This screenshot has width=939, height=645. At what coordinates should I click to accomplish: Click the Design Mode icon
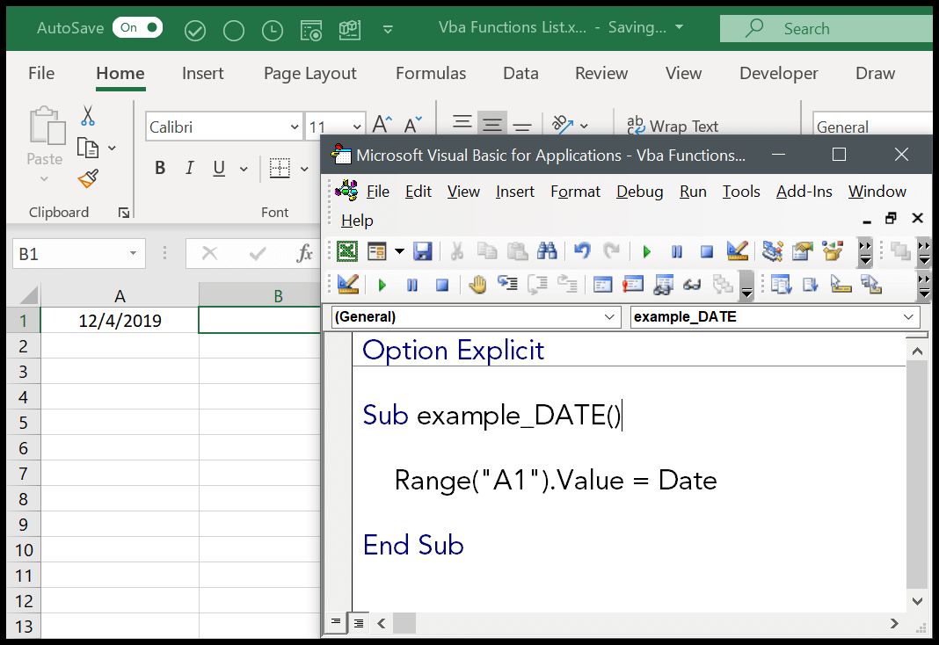737,251
